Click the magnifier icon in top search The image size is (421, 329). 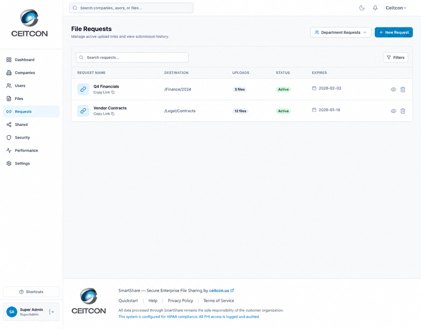(75, 8)
